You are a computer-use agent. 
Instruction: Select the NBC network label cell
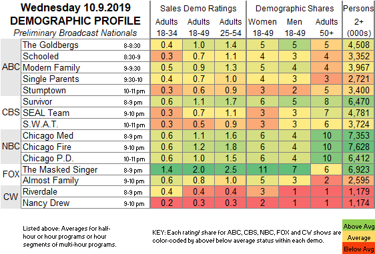pos(11,147)
